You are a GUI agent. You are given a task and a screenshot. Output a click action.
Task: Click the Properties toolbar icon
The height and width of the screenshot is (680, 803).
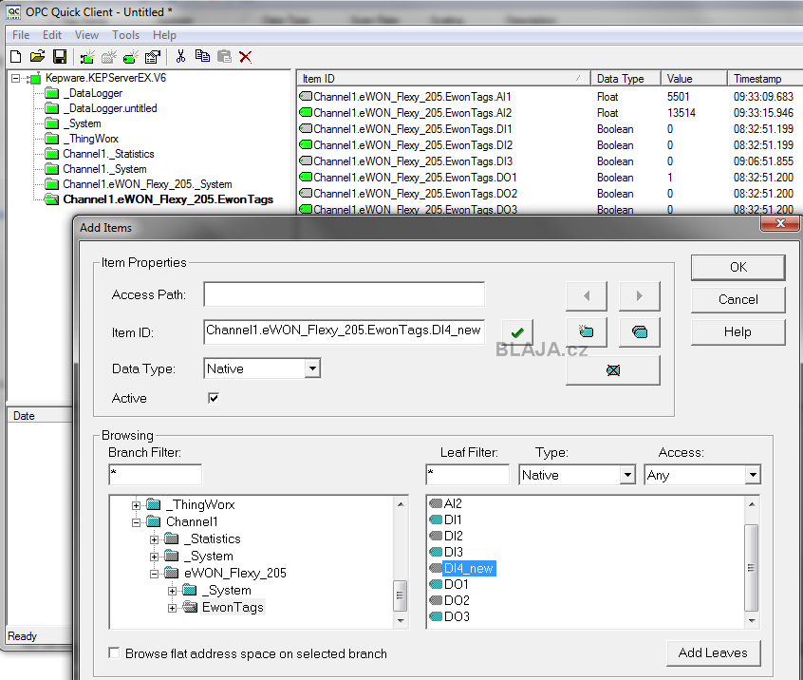click(153, 56)
